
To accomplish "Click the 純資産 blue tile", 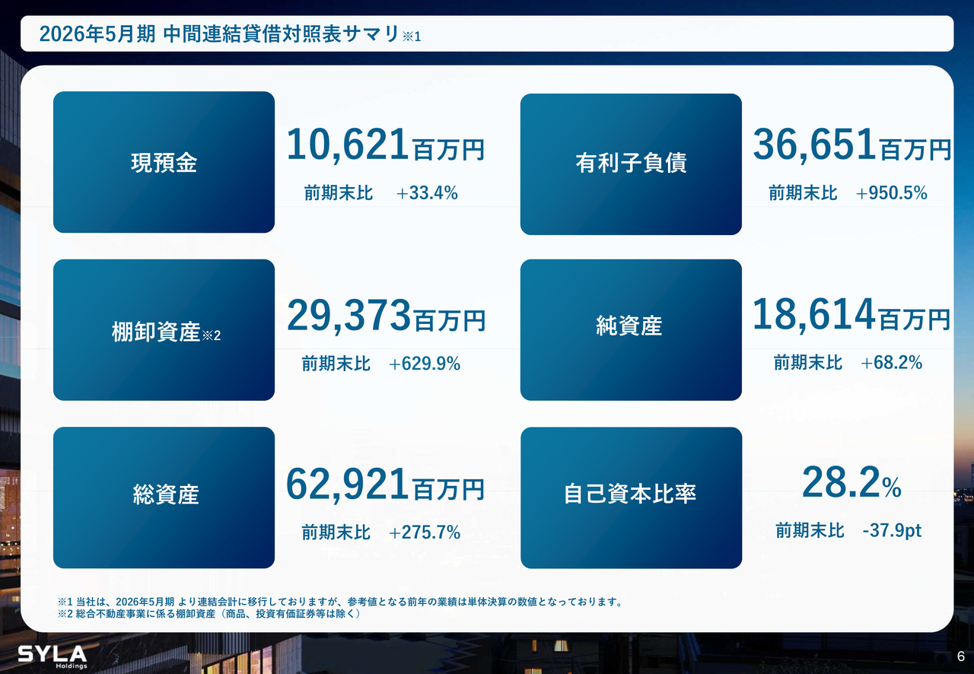I will tap(631, 330).
